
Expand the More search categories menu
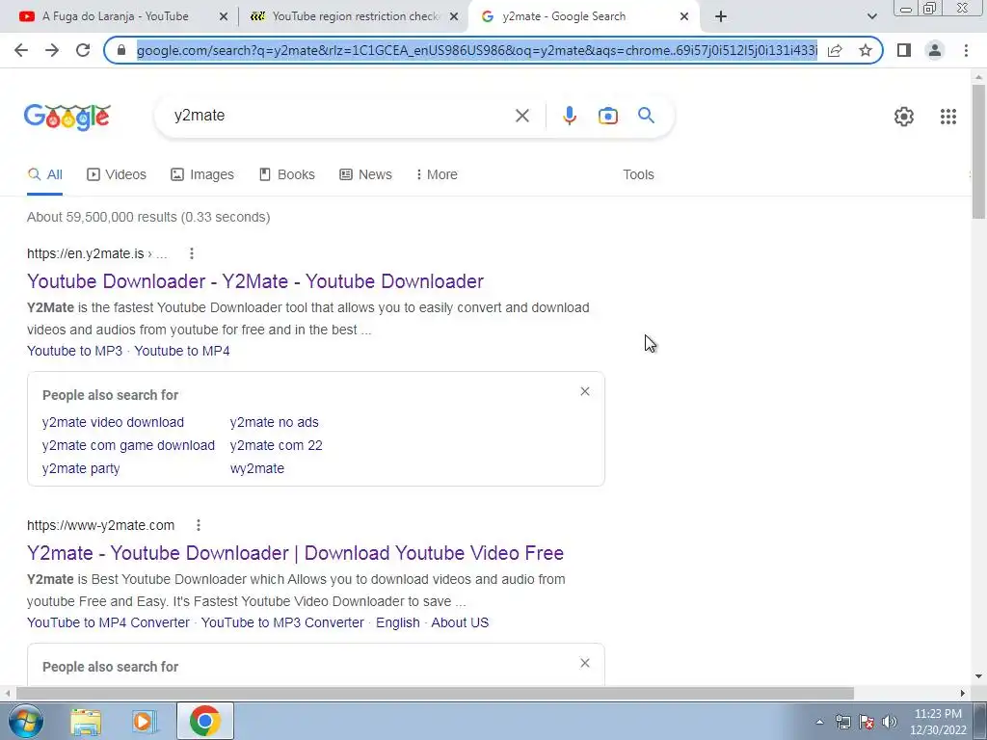437,175
